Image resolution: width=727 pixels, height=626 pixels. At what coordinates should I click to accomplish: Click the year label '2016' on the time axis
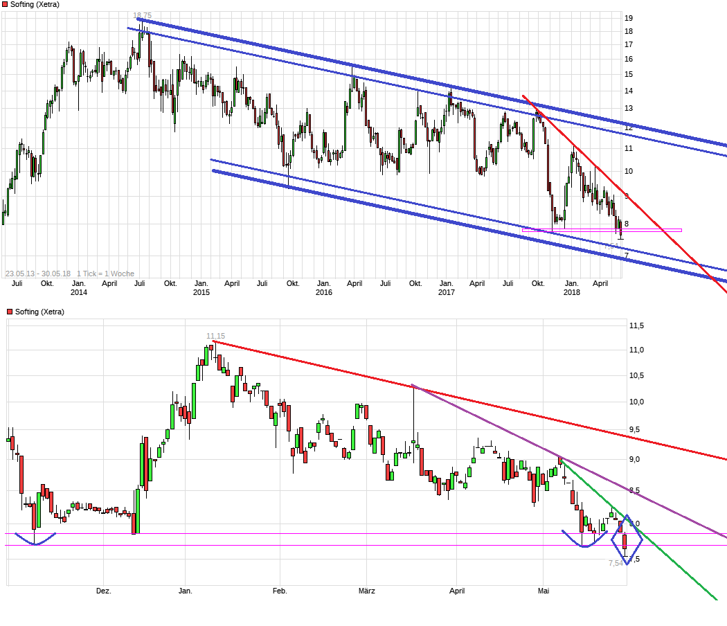(323, 292)
